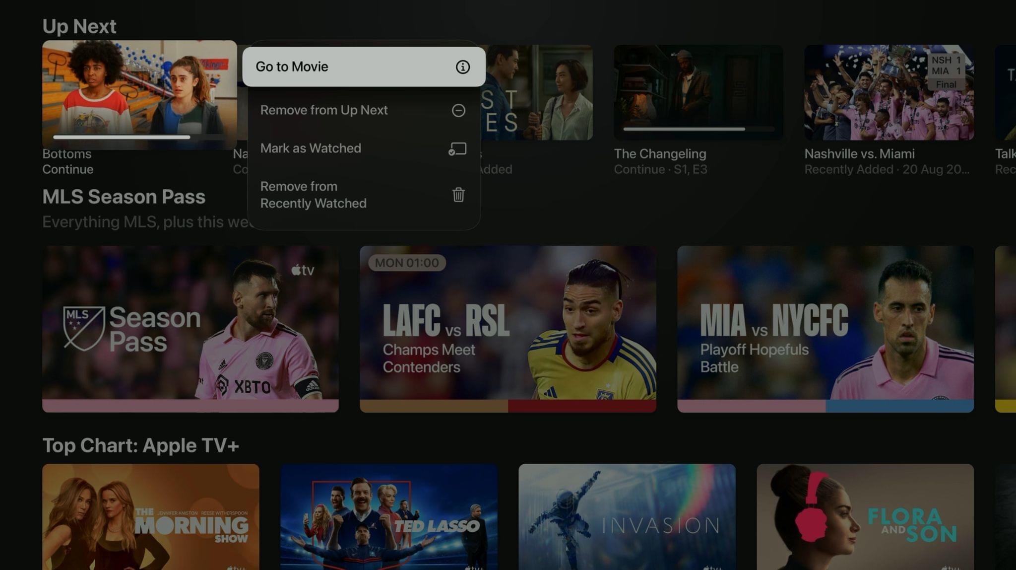The image size is (1016, 570).
Task: Select Remove from Recently Watched option
Action: (x=363, y=194)
